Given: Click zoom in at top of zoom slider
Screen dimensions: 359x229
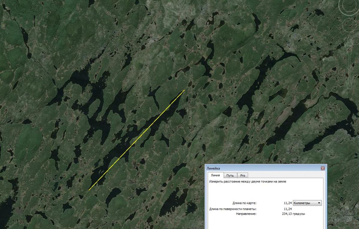Looking at the screenshot, I should pyautogui.click(x=349, y=51).
